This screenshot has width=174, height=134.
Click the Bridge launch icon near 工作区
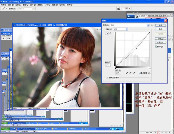point(119,8)
